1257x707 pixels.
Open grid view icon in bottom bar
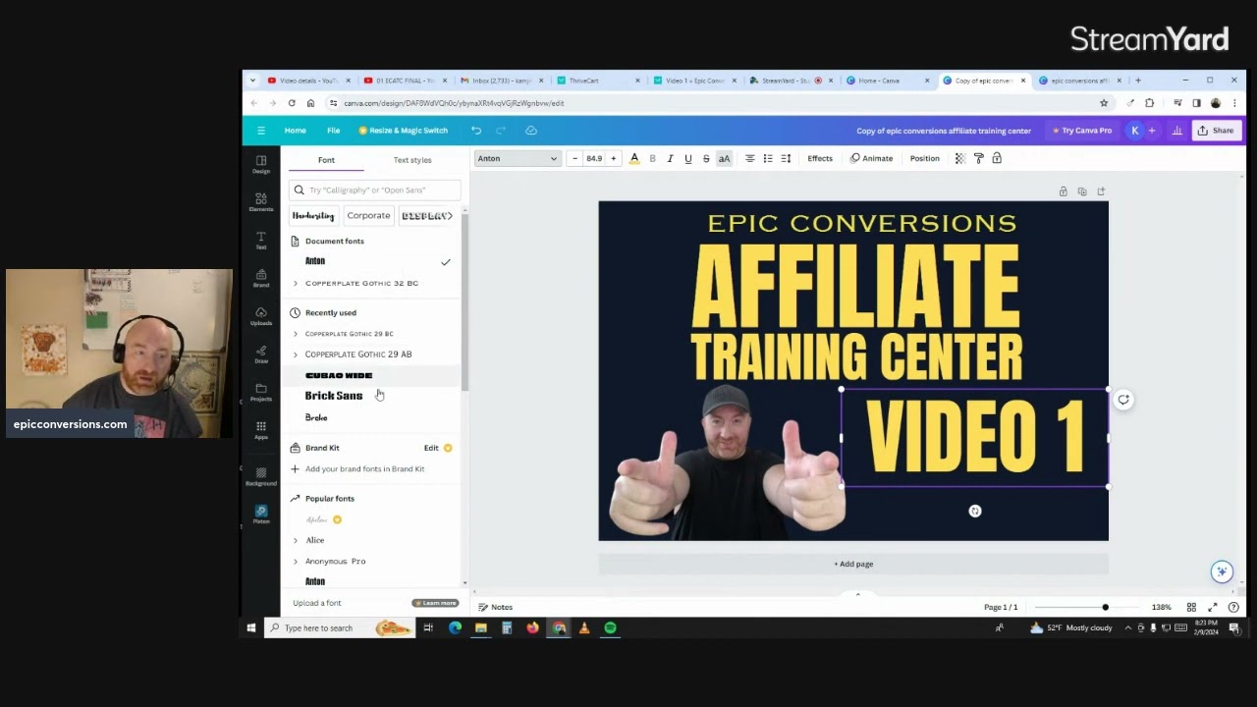click(1191, 607)
